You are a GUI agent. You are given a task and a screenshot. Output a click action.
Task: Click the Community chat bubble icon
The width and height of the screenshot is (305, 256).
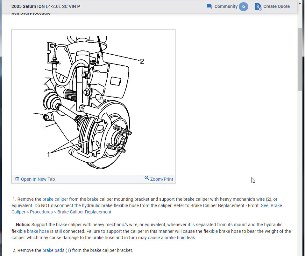[209, 7]
